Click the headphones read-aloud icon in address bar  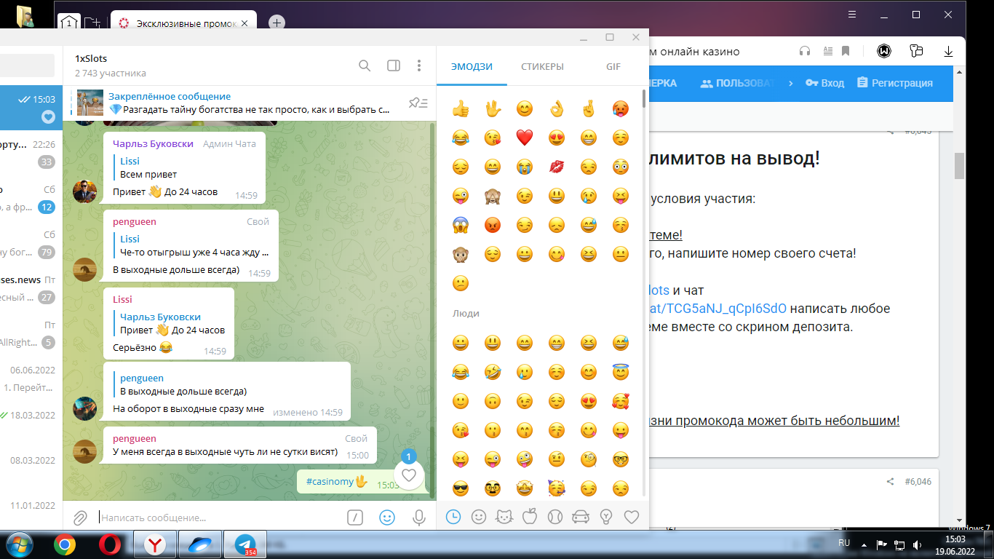point(805,51)
